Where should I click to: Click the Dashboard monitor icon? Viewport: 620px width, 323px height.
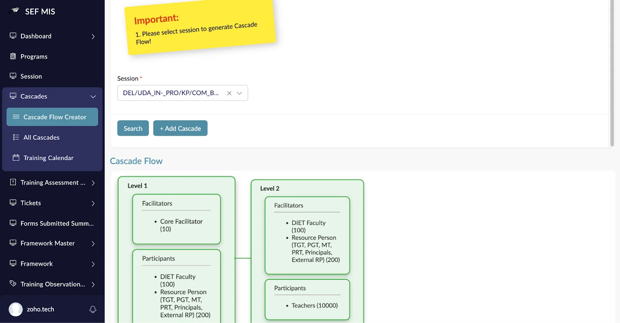[x=13, y=36]
